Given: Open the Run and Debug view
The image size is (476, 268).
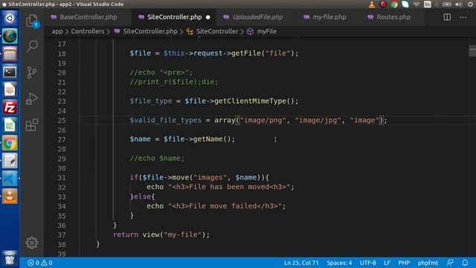Looking at the screenshot, I should (31, 98).
